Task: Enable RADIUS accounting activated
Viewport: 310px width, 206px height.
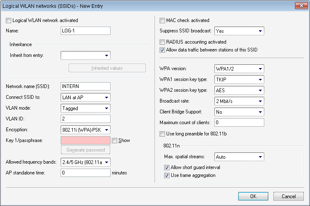Action: point(163,42)
